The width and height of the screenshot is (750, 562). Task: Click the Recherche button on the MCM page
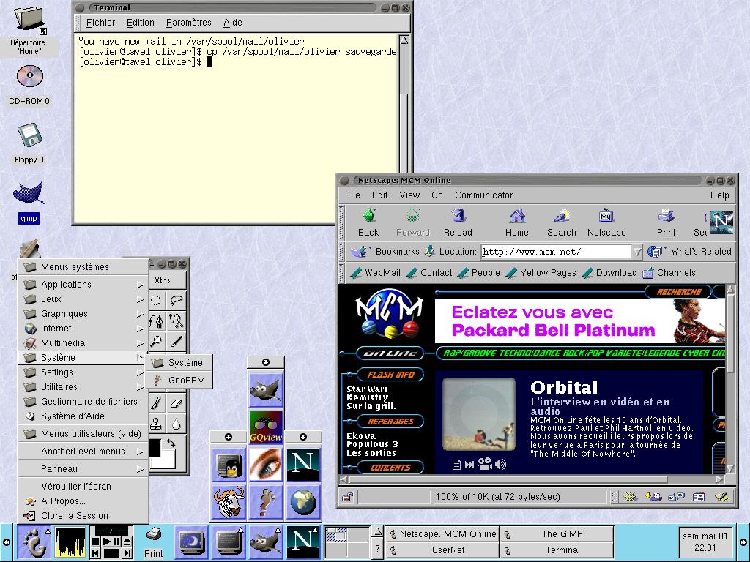coord(679,291)
